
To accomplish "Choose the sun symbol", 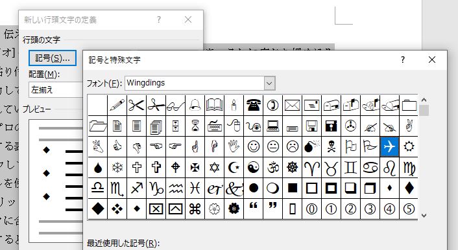I will pos(409,146).
